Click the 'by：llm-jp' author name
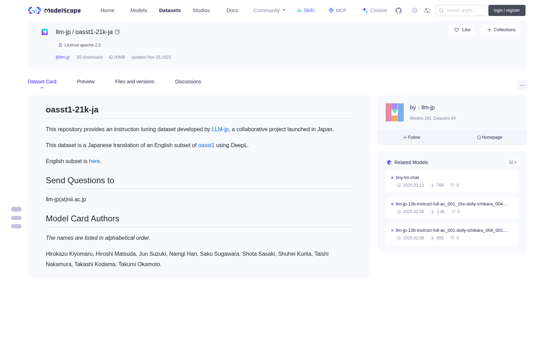The image size is (555, 347). tap(422, 108)
